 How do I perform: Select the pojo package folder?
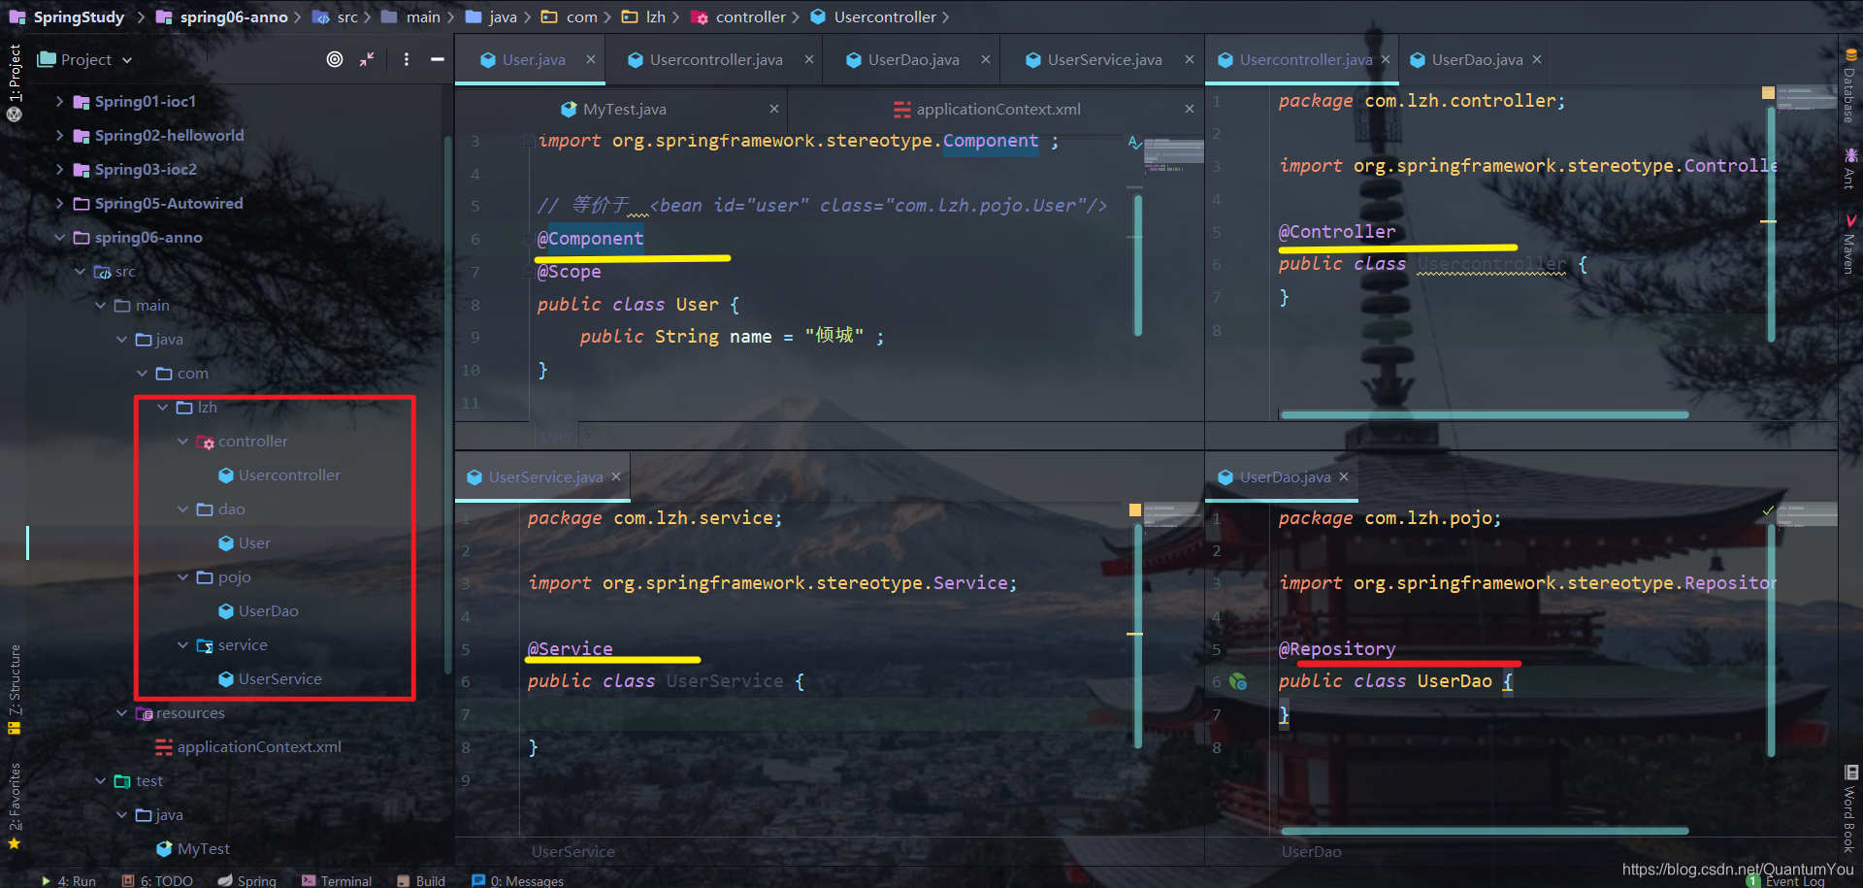click(x=224, y=576)
